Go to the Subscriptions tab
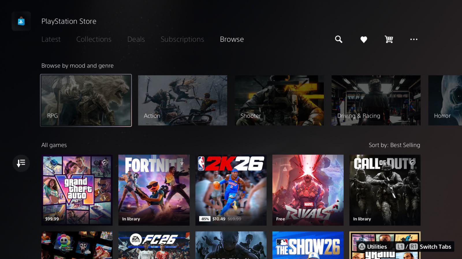Image resolution: width=462 pixels, height=259 pixels. pos(182,39)
